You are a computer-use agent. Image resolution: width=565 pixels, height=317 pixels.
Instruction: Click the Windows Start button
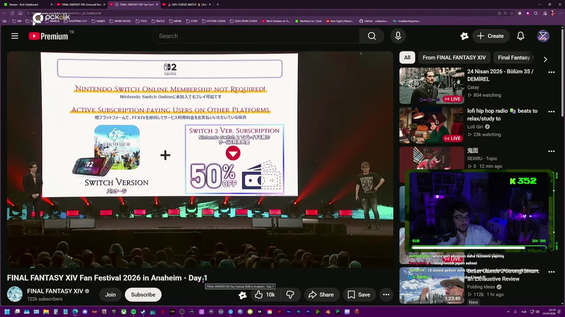pos(7,312)
